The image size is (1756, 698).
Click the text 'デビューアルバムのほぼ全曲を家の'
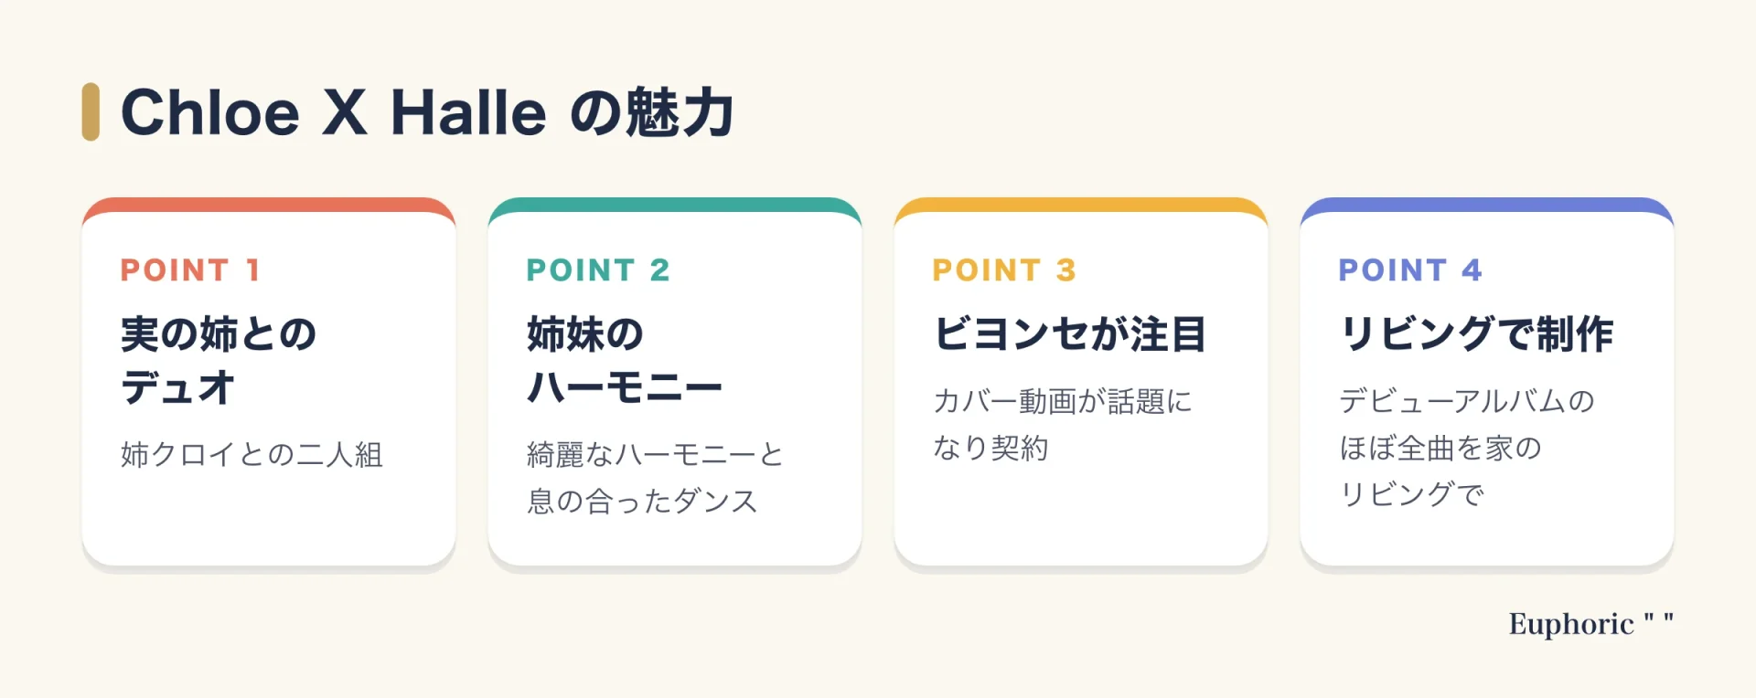[1467, 425]
